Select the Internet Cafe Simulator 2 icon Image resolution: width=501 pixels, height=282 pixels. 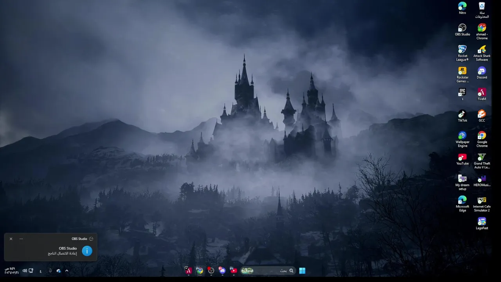(482, 204)
